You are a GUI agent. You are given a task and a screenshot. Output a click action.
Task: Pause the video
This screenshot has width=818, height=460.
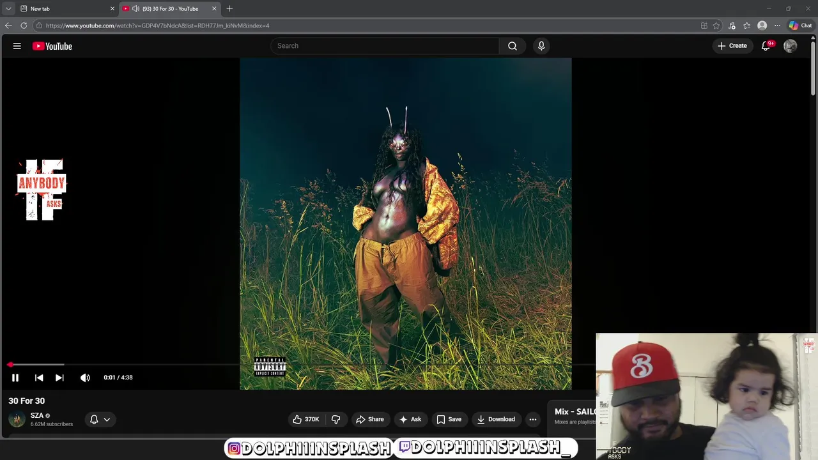pos(15,378)
